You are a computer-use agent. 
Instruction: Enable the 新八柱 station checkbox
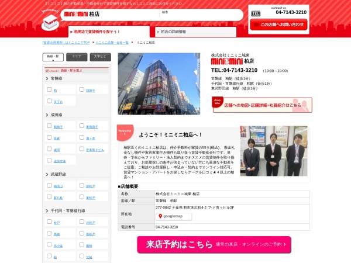(x=49, y=197)
